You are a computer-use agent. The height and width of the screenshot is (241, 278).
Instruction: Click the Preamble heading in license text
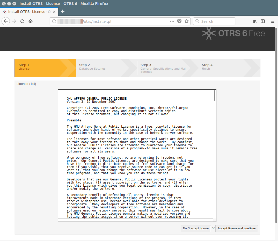[74, 120]
